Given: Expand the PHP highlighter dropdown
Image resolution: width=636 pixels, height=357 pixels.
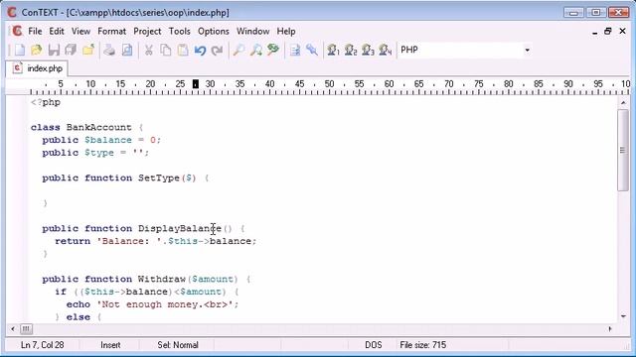Looking at the screenshot, I should (x=527, y=51).
